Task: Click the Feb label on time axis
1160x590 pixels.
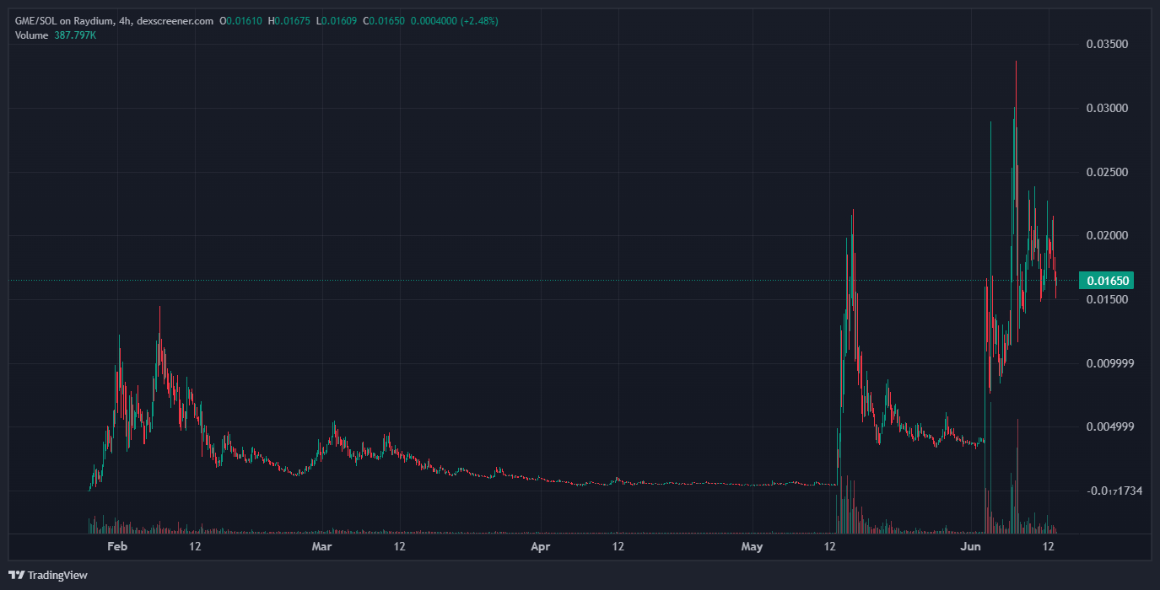Action: coord(117,547)
